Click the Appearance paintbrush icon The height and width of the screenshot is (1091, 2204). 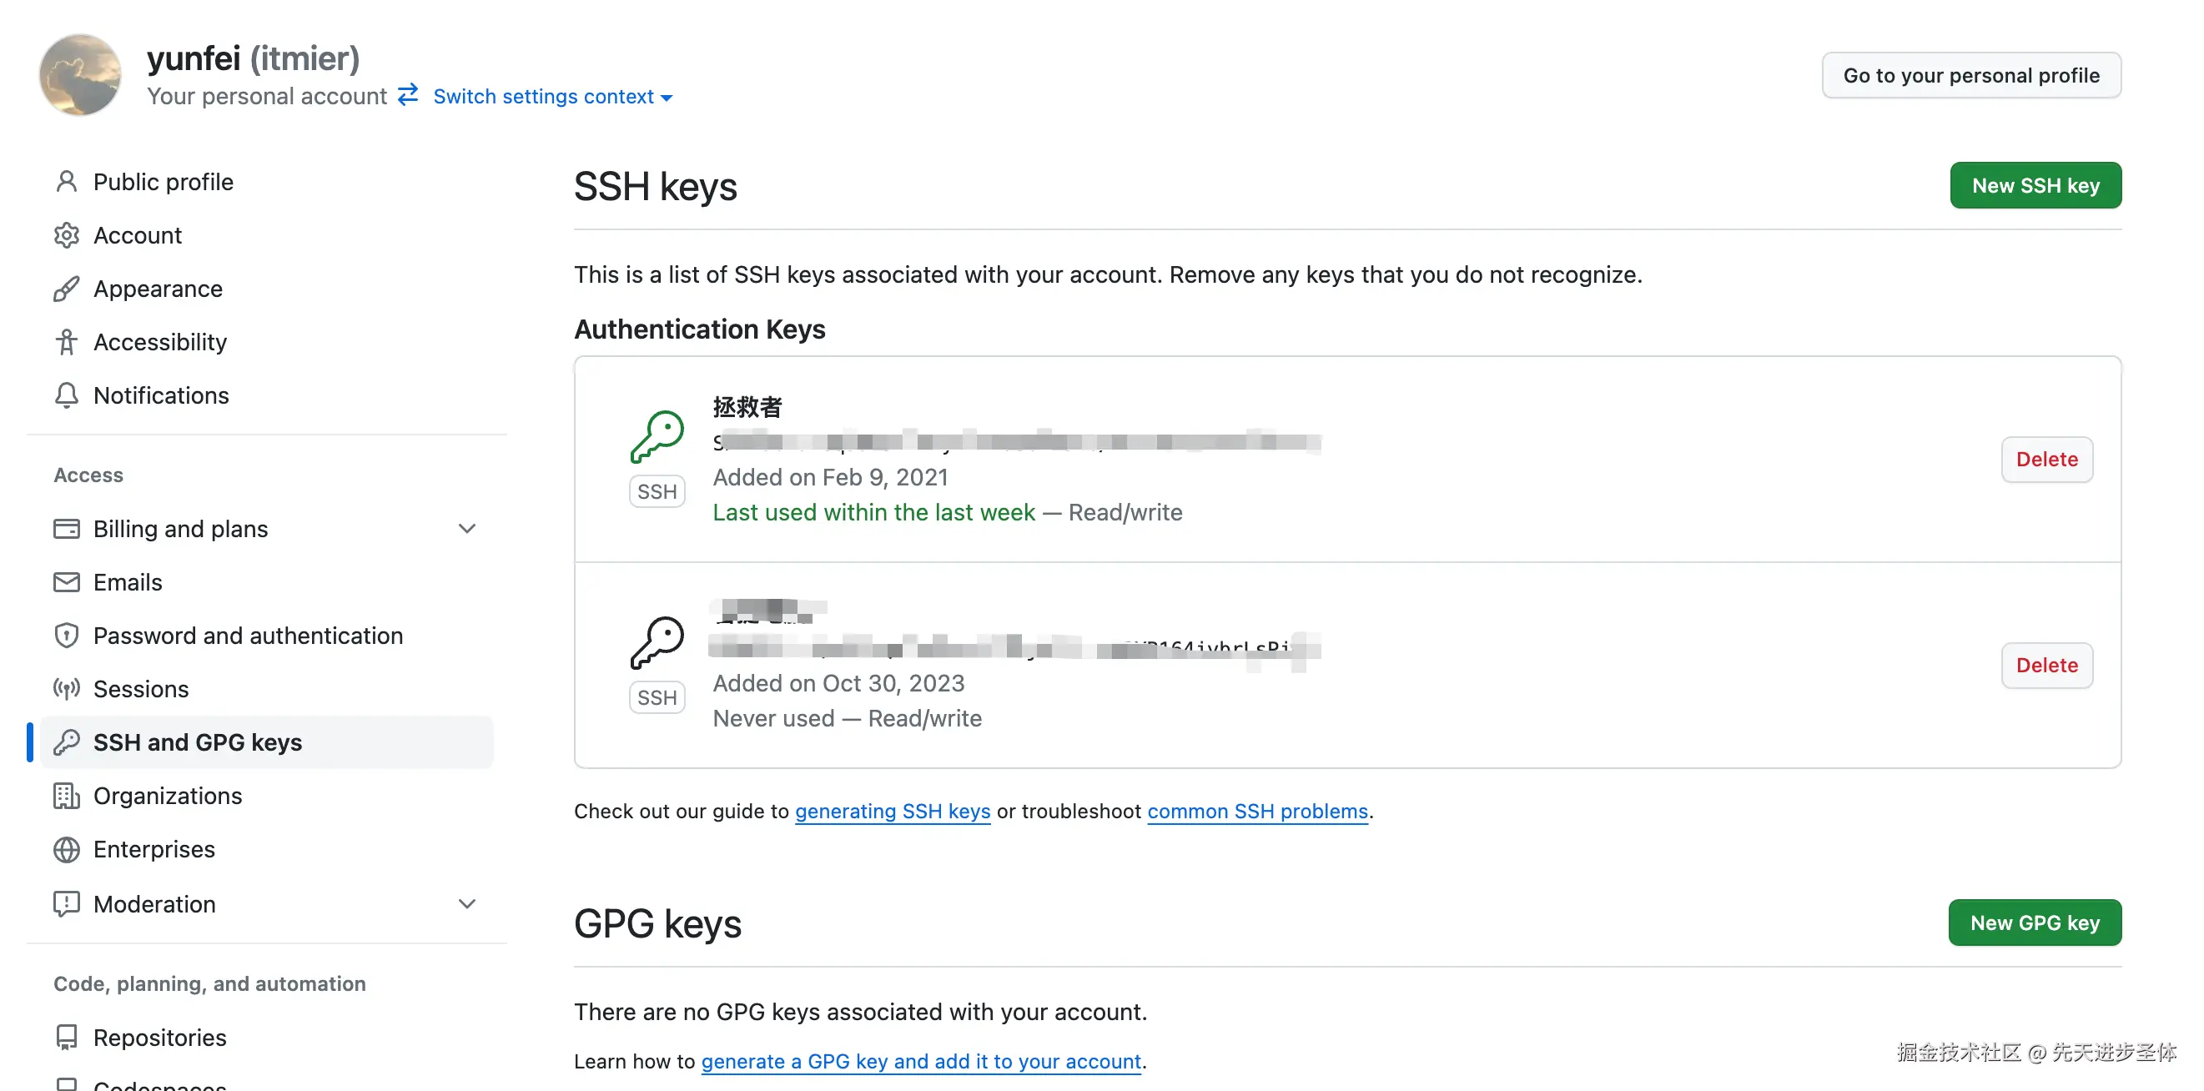[66, 289]
